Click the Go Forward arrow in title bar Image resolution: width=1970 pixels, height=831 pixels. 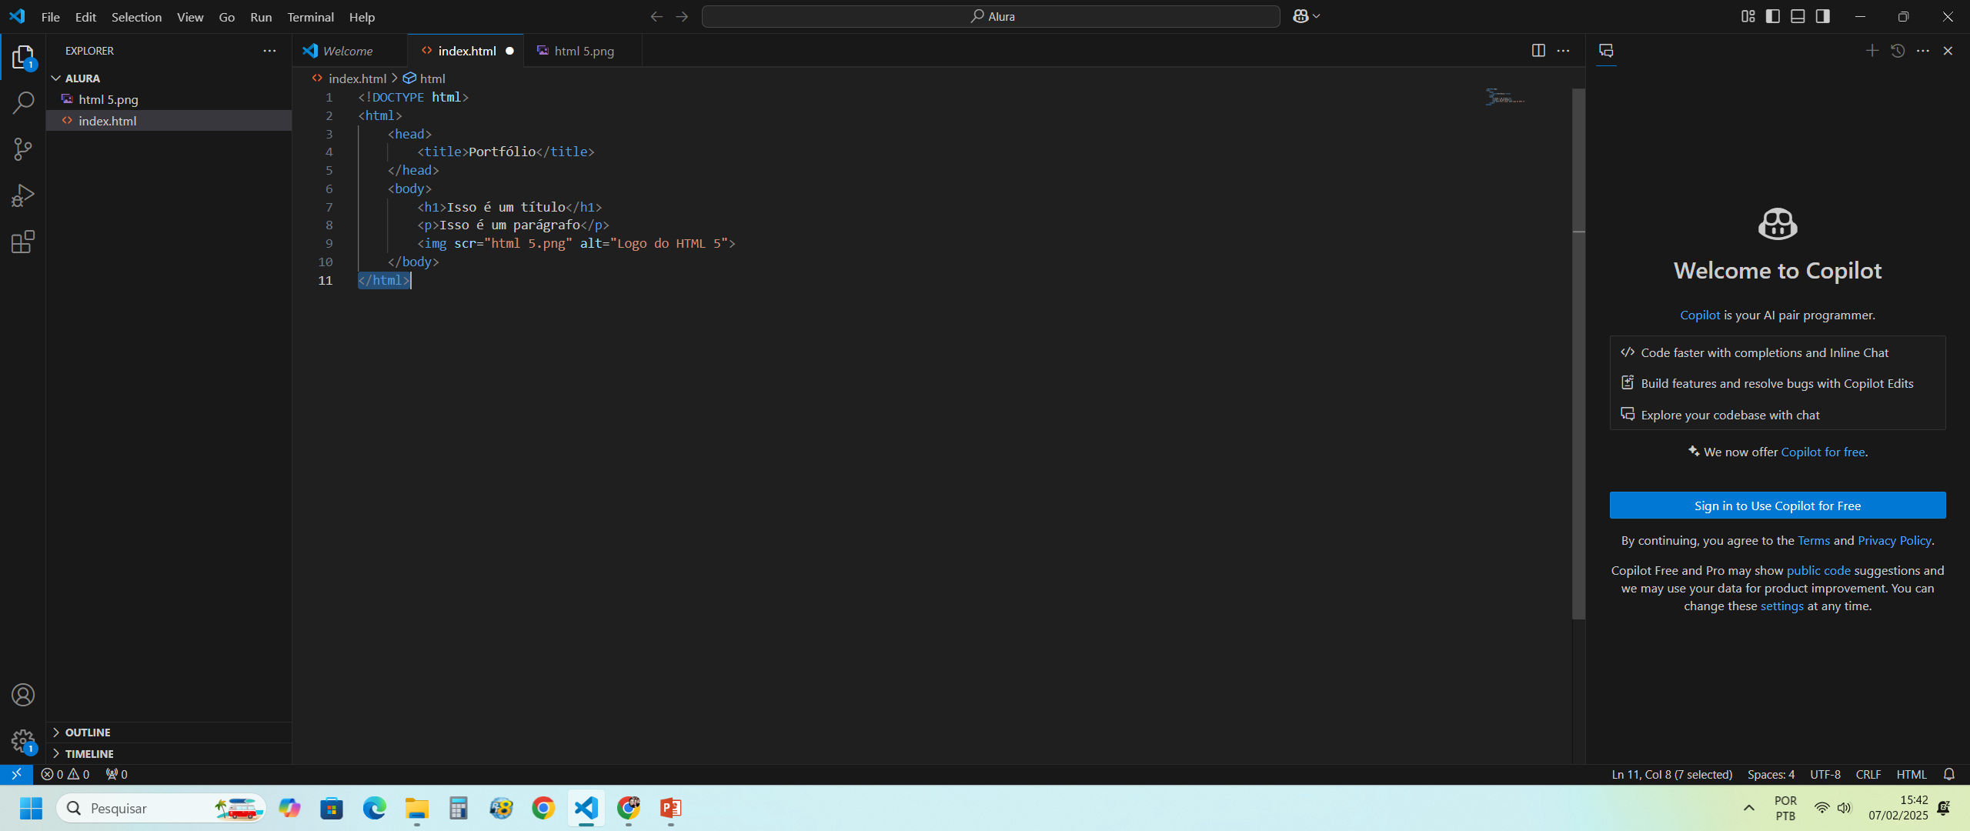682,16
